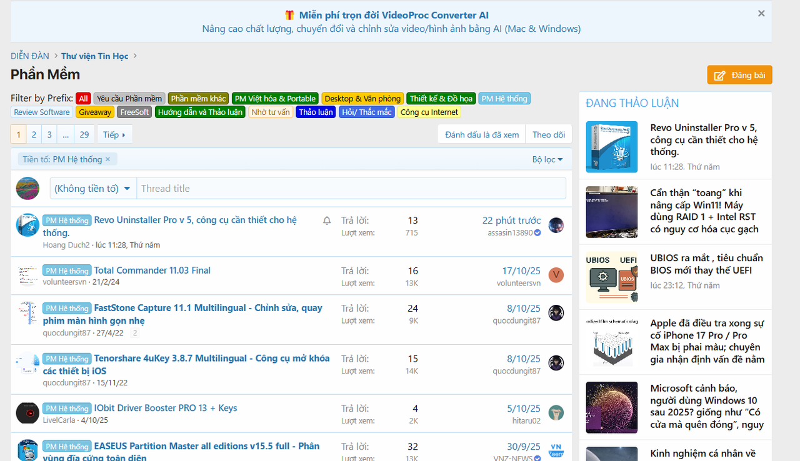Select the Giveaway prefix
Image resolution: width=800 pixels, height=461 pixels.
(x=95, y=112)
